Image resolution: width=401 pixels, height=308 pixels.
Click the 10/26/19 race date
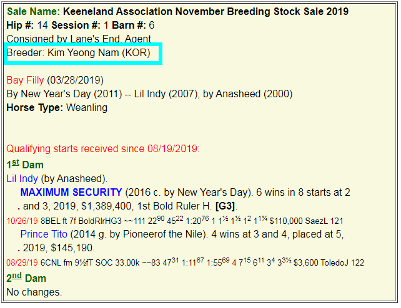pyautogui.click(x=22, y=221)
